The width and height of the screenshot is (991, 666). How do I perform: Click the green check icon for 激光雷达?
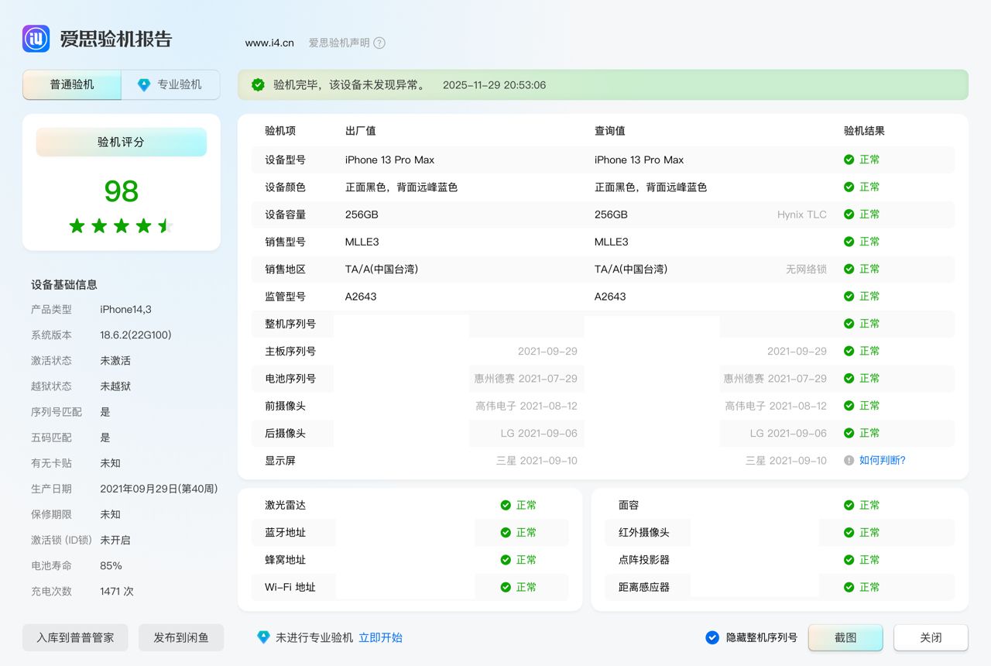coord(506,506)
